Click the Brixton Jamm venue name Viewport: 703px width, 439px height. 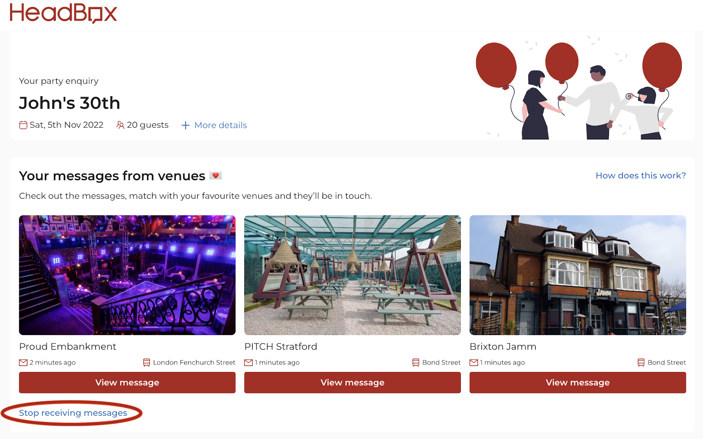(x=503, y=346)
